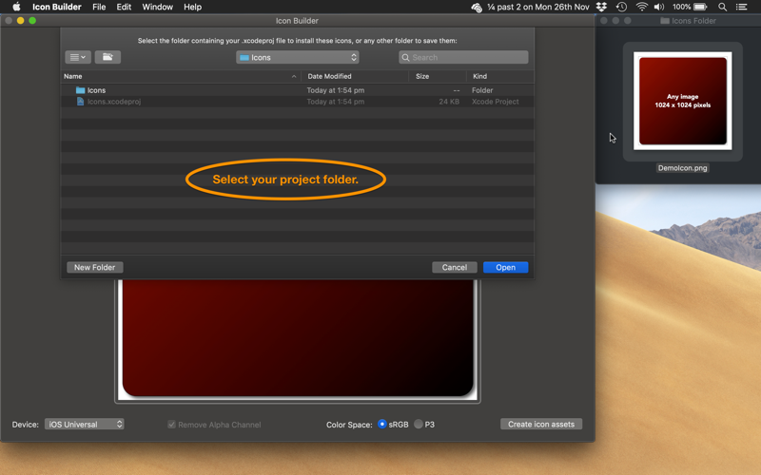
Task: Sort by Kind column
Action: [479, 76]
